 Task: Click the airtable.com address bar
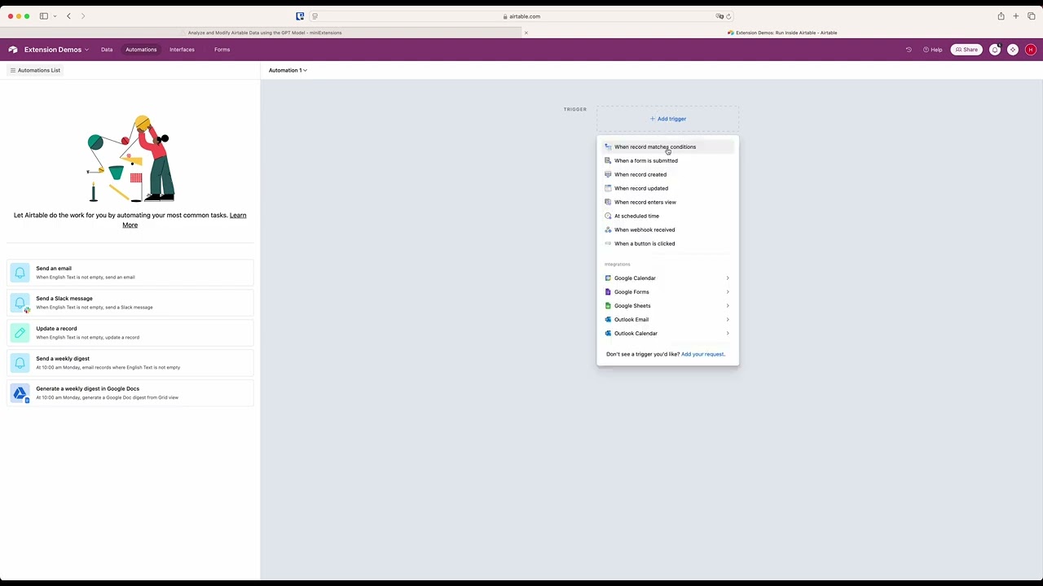tap(521, 16)
